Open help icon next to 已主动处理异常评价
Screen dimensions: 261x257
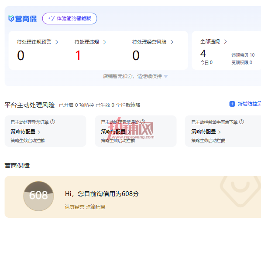pyautogui.click(x=143, y=122)
